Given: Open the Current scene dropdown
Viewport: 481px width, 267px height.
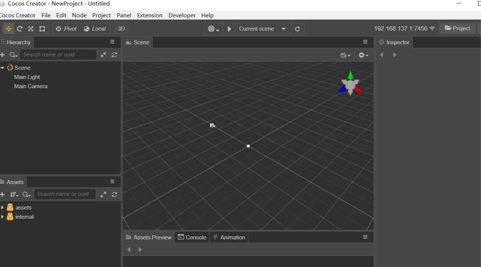Looking at the screenshot, I should pos(262,29).
